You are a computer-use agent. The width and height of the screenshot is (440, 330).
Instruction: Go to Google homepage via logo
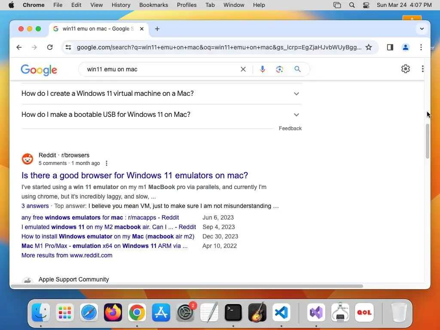39,70
